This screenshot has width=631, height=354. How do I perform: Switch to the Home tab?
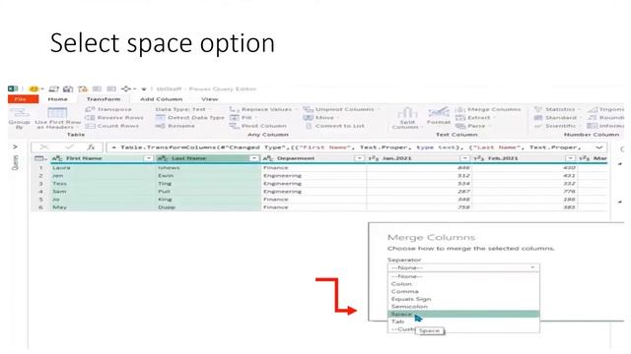pyautogui.click(x=57, y=99)
